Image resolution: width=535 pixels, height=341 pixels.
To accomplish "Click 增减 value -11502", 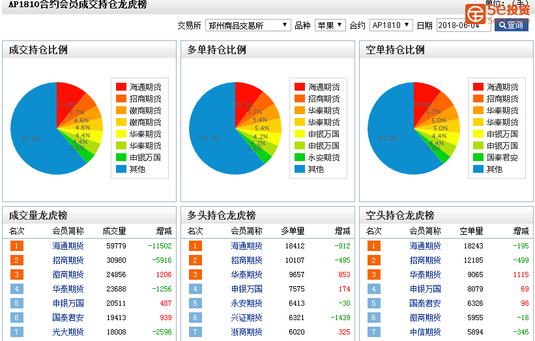I will tap(160, 246).
